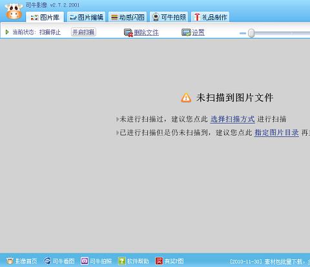Click the 开启扫描 button
310x267 pixels.
(x=83, y=32)
